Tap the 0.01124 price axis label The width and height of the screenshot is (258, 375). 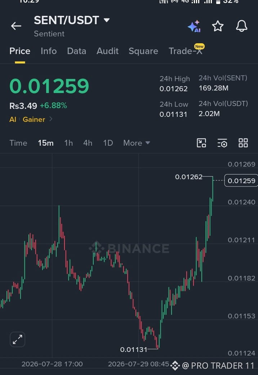pyautogui.click(x=241, y=353)
